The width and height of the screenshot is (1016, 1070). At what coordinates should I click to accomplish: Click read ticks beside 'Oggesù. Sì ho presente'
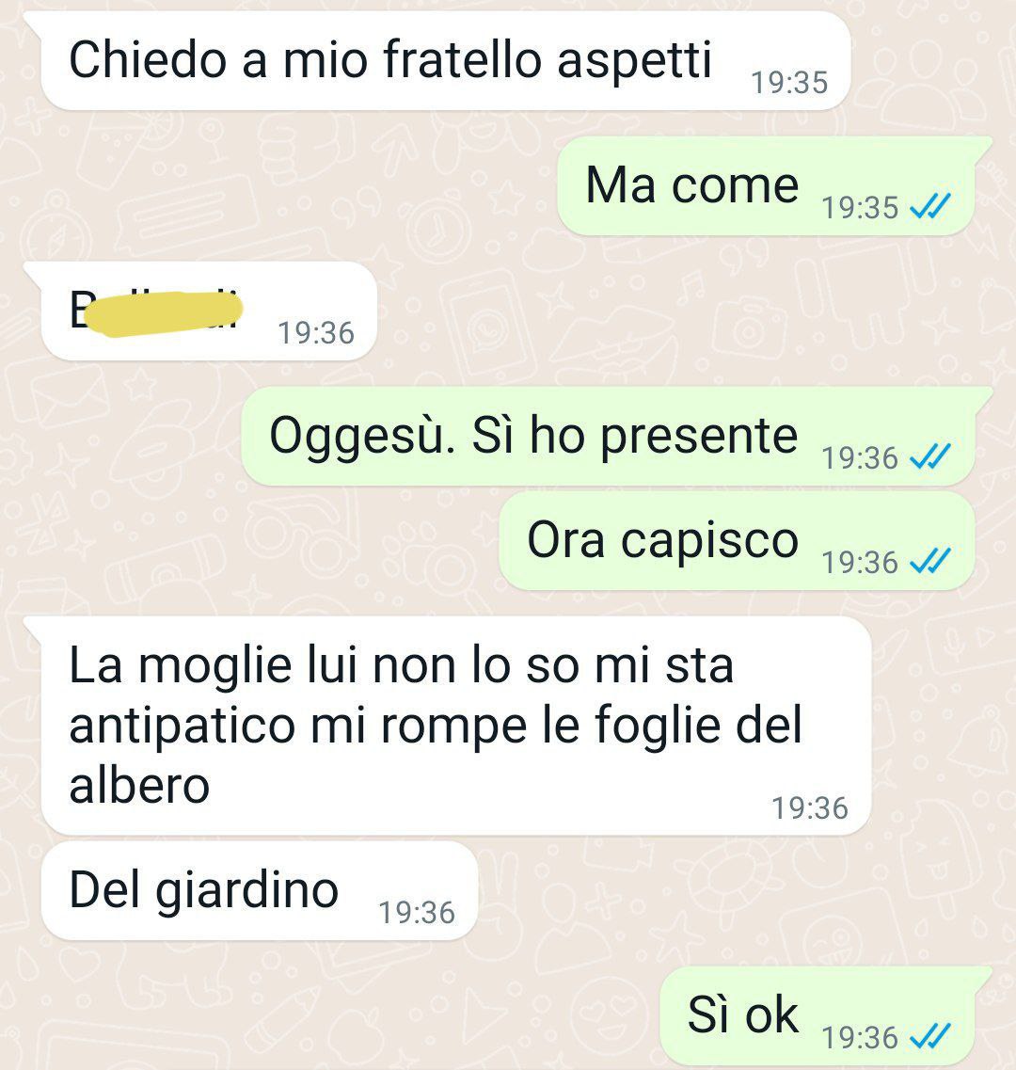tap(930, 456)
